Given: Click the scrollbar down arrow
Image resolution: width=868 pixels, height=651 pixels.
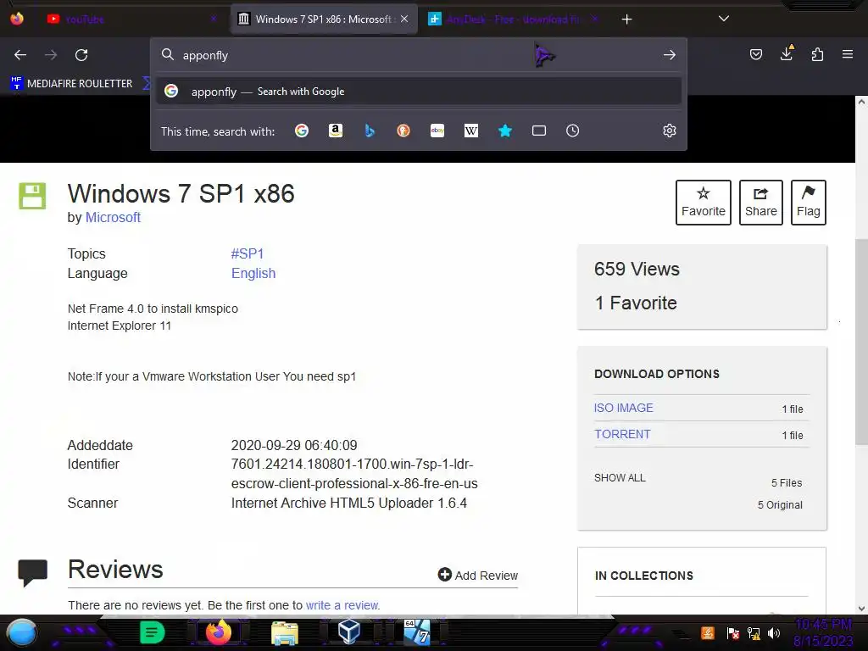Looking at the screenshot, I should (x=861, y=609).
